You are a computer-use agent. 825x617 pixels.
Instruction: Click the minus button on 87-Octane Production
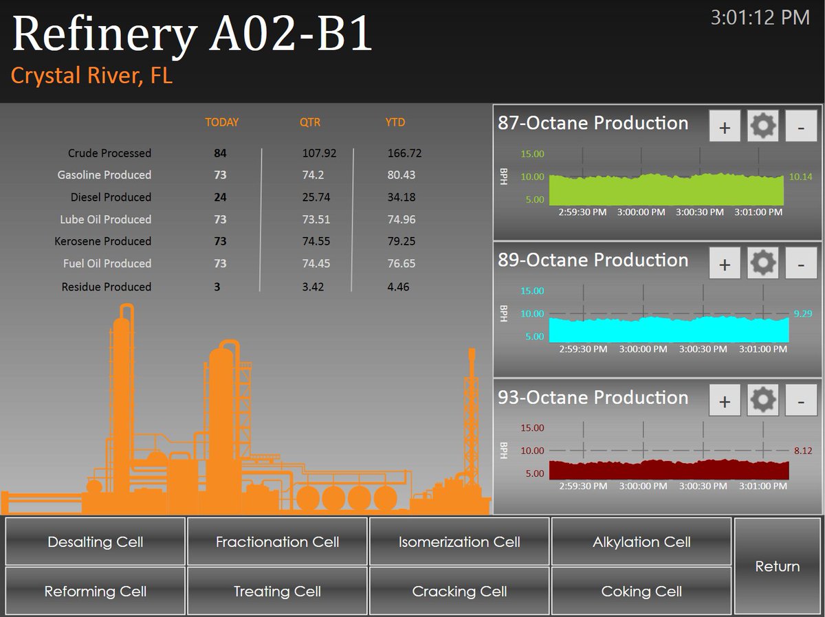click(x=801, y=126)
